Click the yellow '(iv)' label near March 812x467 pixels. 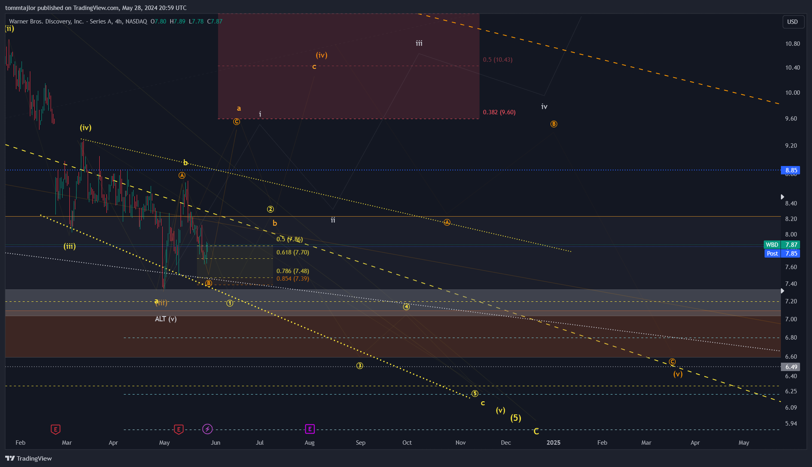(85, 127)
